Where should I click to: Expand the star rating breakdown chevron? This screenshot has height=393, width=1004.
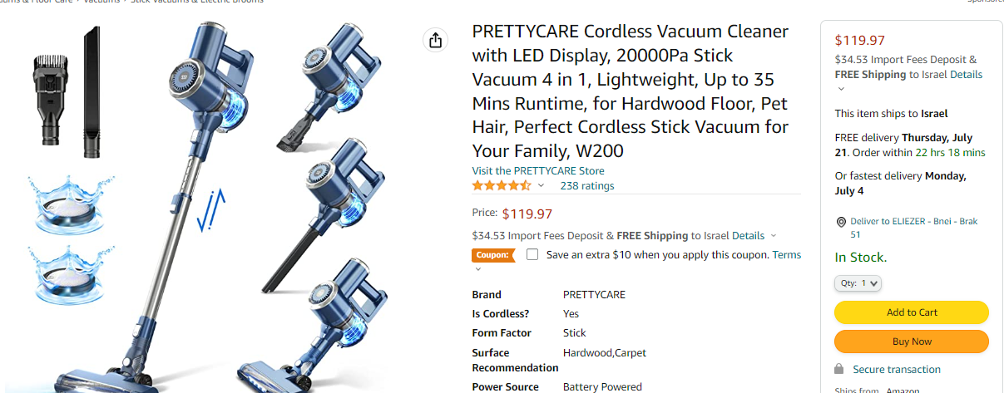click(x=541, y=186)
